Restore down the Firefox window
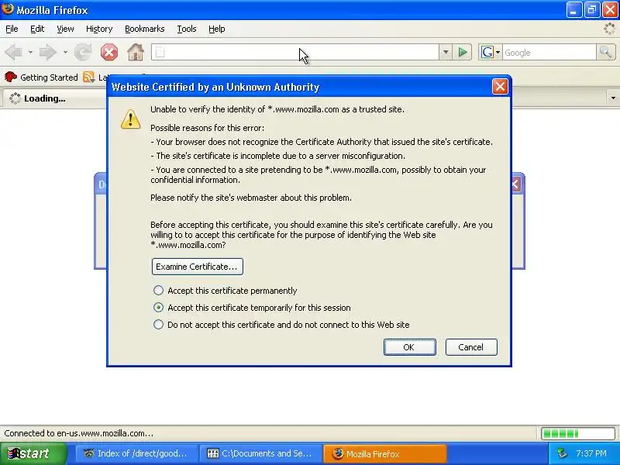620x465 pixels. [592, 10]
